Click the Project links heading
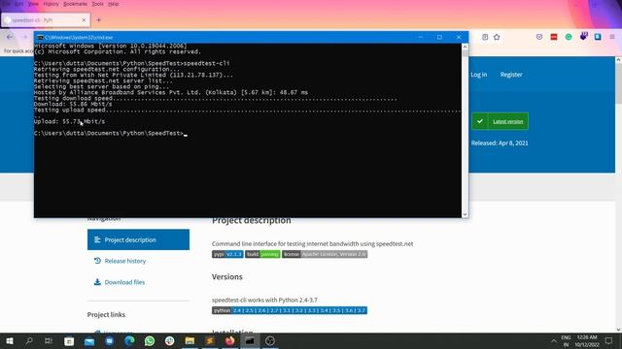Screen dimensions: 622x349 [106, 314]
